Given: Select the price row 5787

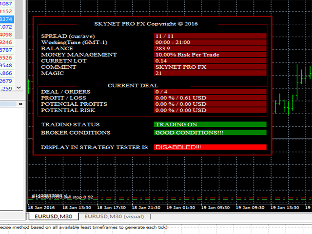Looking at the screenshot, I should click(7, 50).
